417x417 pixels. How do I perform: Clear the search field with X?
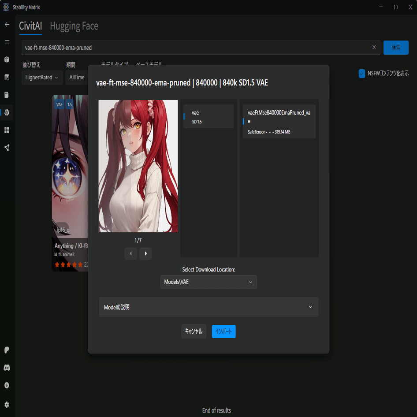pyautogui.click(x=374, y=47)
